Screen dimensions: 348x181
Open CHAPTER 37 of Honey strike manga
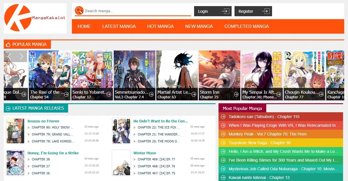click(41, 166)
